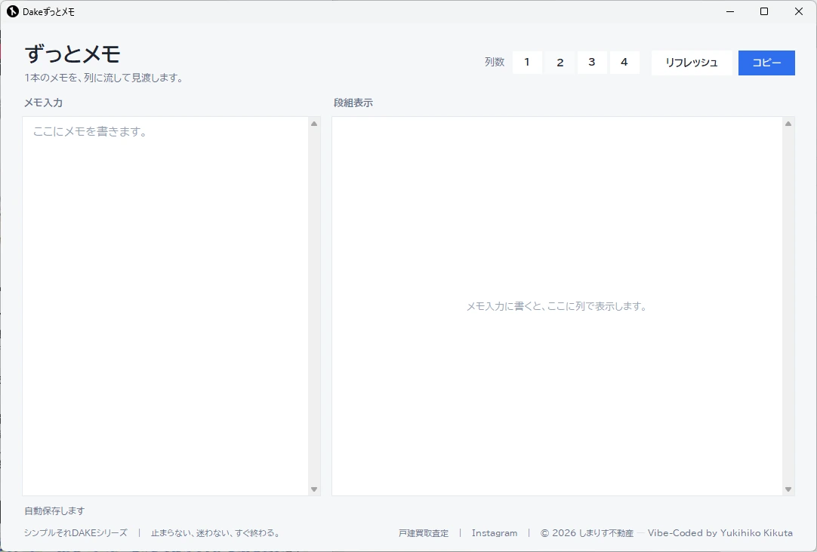
Task: Click the Dake app icon in title bar
Action: click(x=13, y=11)
